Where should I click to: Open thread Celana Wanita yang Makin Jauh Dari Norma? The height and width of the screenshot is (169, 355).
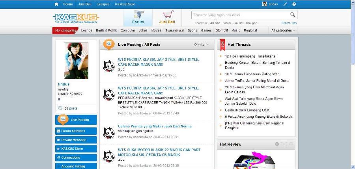pyautogui.click(x=155, y=126)
